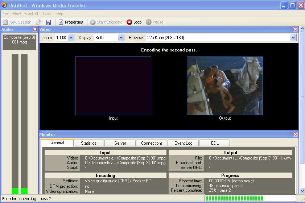Screen dimensions: 305x203
Task: Switch to the Event Log tab
Action: 183,143
